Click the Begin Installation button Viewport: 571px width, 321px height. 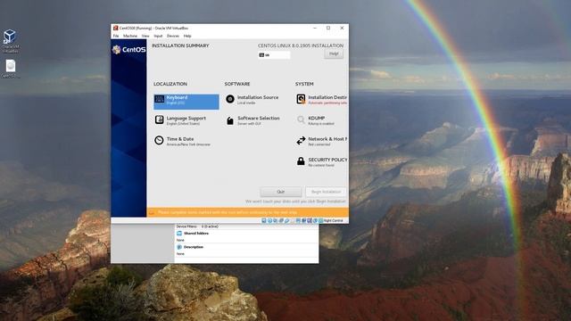coord(326,192)
